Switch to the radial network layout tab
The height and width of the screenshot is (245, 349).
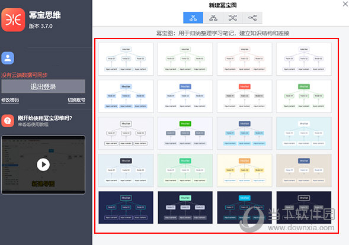pos(233,18)
